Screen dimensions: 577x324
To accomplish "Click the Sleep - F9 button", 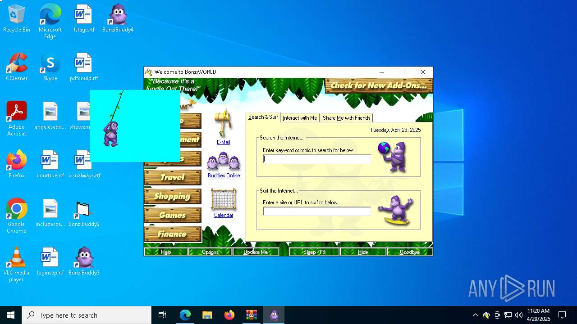I will (x=314, y=252).
